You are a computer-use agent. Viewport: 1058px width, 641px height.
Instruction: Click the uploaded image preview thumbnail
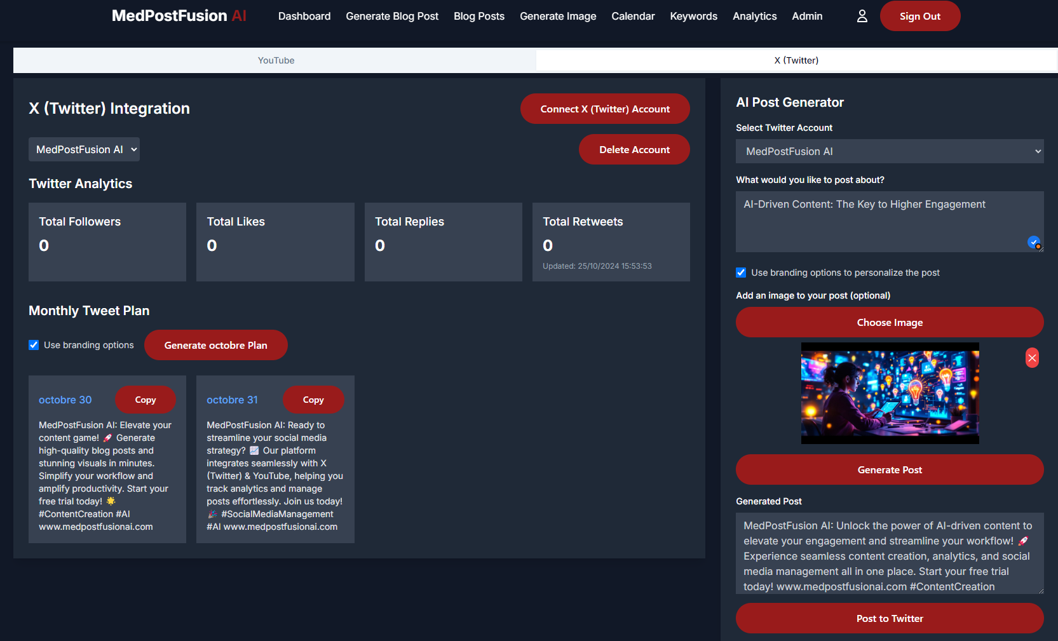tap(890, 393)
